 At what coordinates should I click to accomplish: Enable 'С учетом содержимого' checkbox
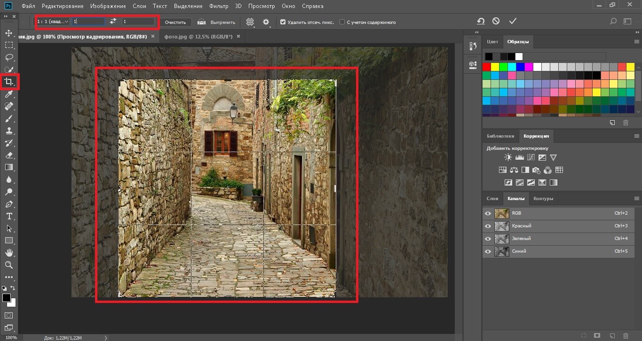(342, 22)
